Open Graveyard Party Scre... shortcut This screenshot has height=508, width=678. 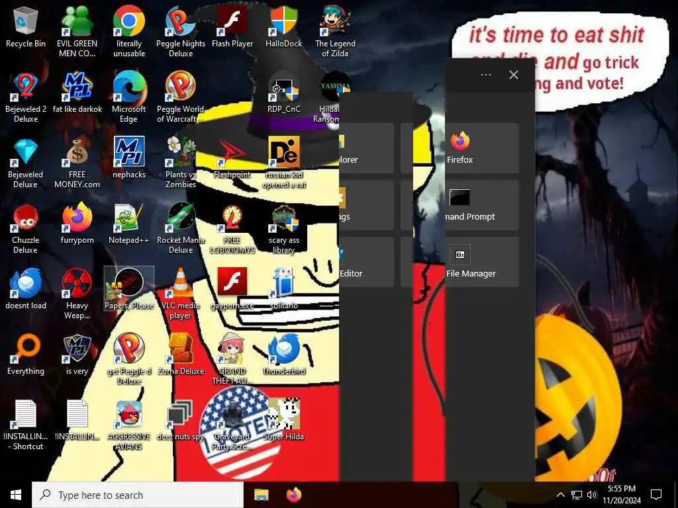pos(232,425)
